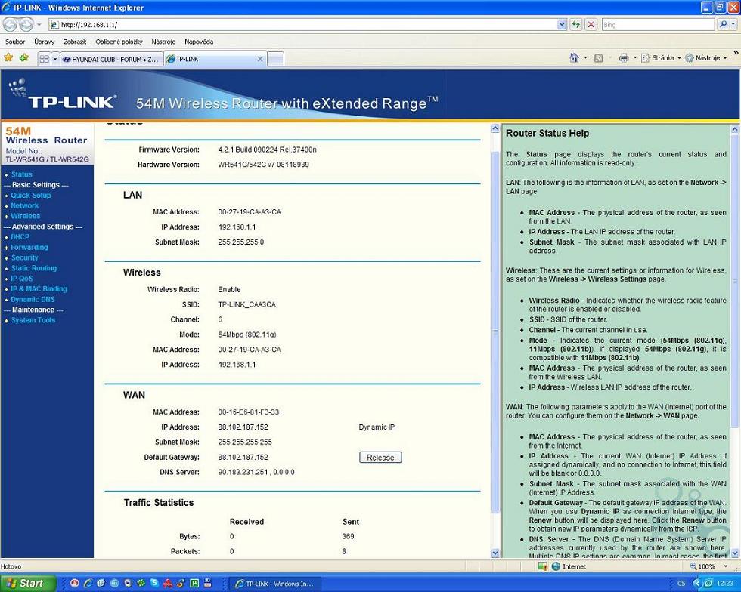Open Dynamic DNS in the sidebar
741x592 pixels.
click(33, 299)
